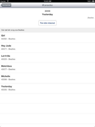This screenshot has height=127, width=95.
Task: Click the 40098 - Beatles subtitle
Action: click(x=8, y=79)
